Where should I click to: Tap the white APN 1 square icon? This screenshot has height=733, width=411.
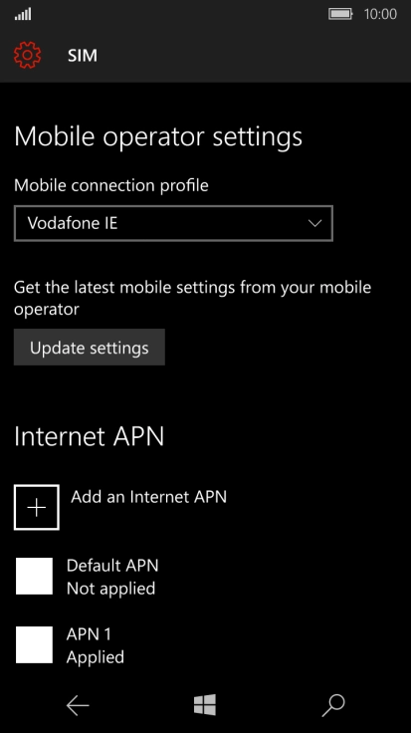pos(34,644)
